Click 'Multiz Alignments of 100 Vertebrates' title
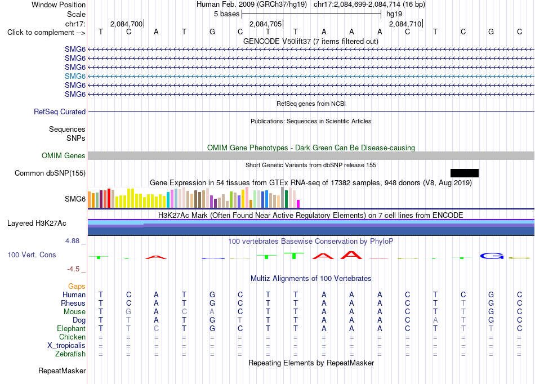The height and width of the screenshot is (384, 535). pos(311,278)
